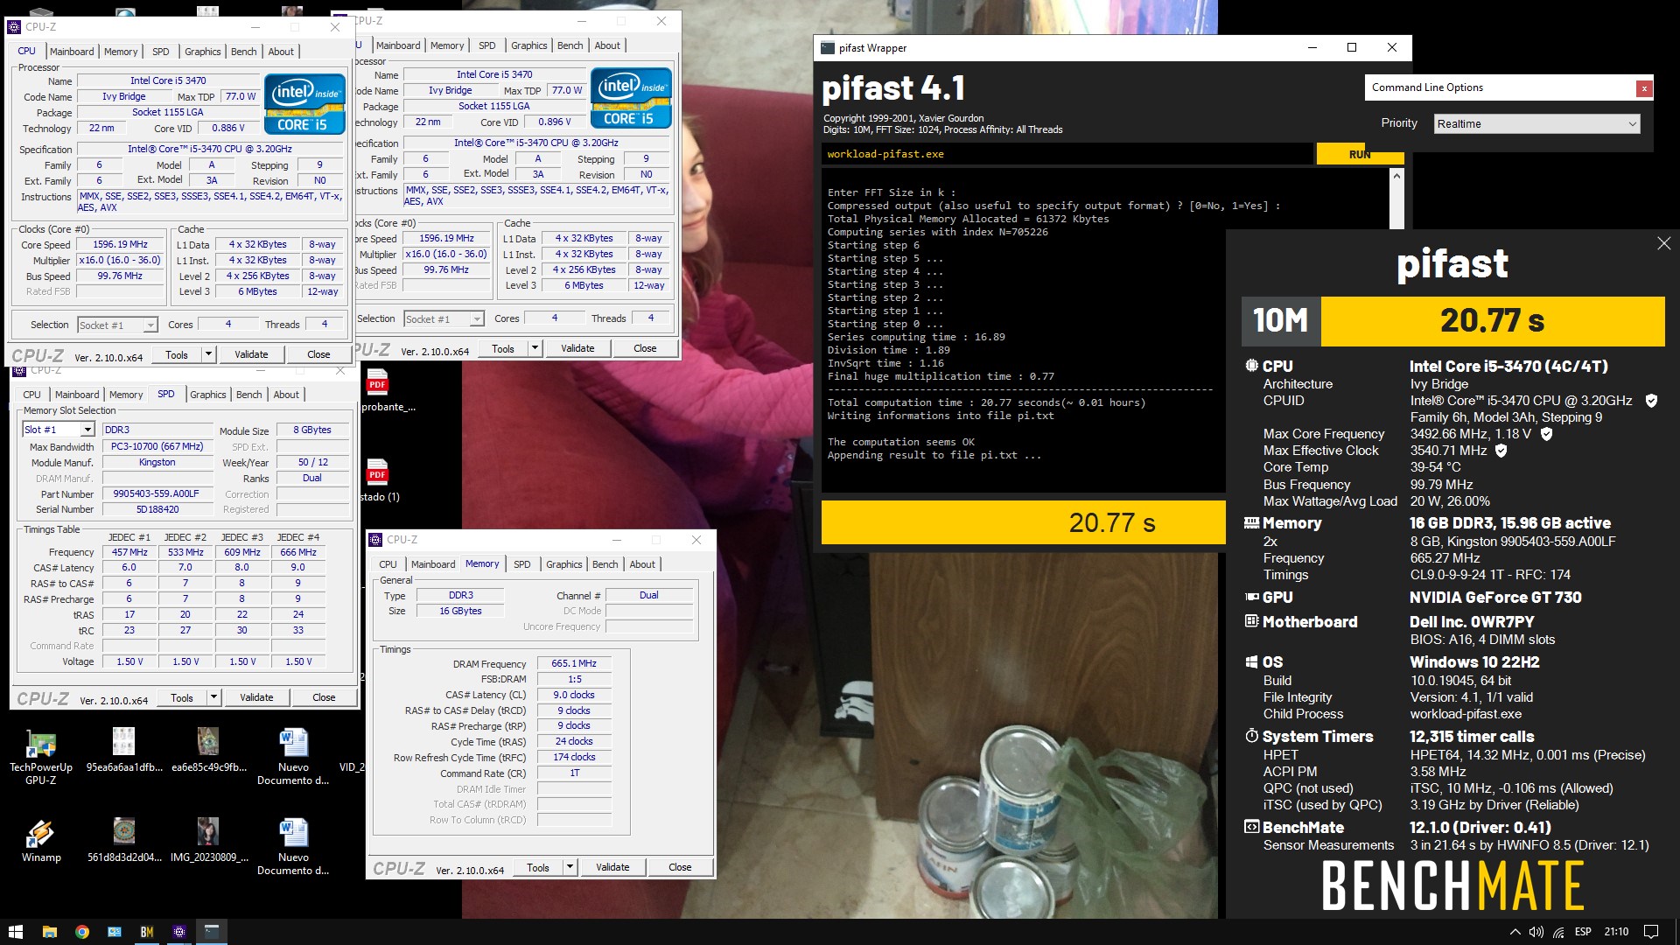Click the board icon beside Motherboard heading
The height and width of the screenshot is (945, 1680).
[x=1252, y=621]
